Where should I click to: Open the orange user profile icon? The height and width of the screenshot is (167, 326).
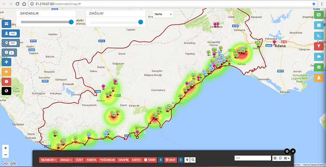(319, 78)
